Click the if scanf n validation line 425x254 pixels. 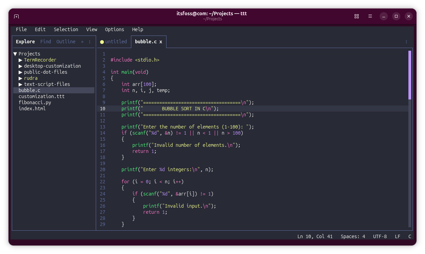click(x=182, y=133)
